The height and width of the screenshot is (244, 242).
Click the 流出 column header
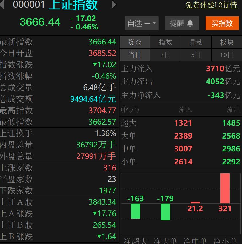[233, 110]
